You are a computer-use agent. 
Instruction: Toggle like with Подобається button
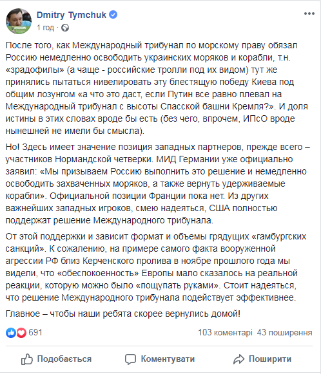tap(56, 359)
